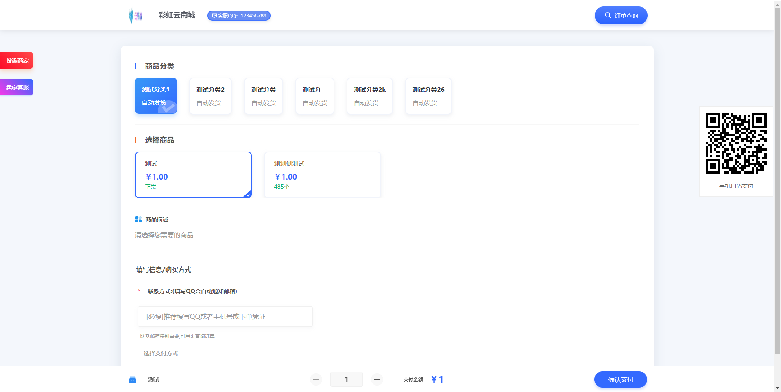Click the 彩虹云商城 logo icon
Viewport: 781px width, 392px height.
[x=135, y=15]
